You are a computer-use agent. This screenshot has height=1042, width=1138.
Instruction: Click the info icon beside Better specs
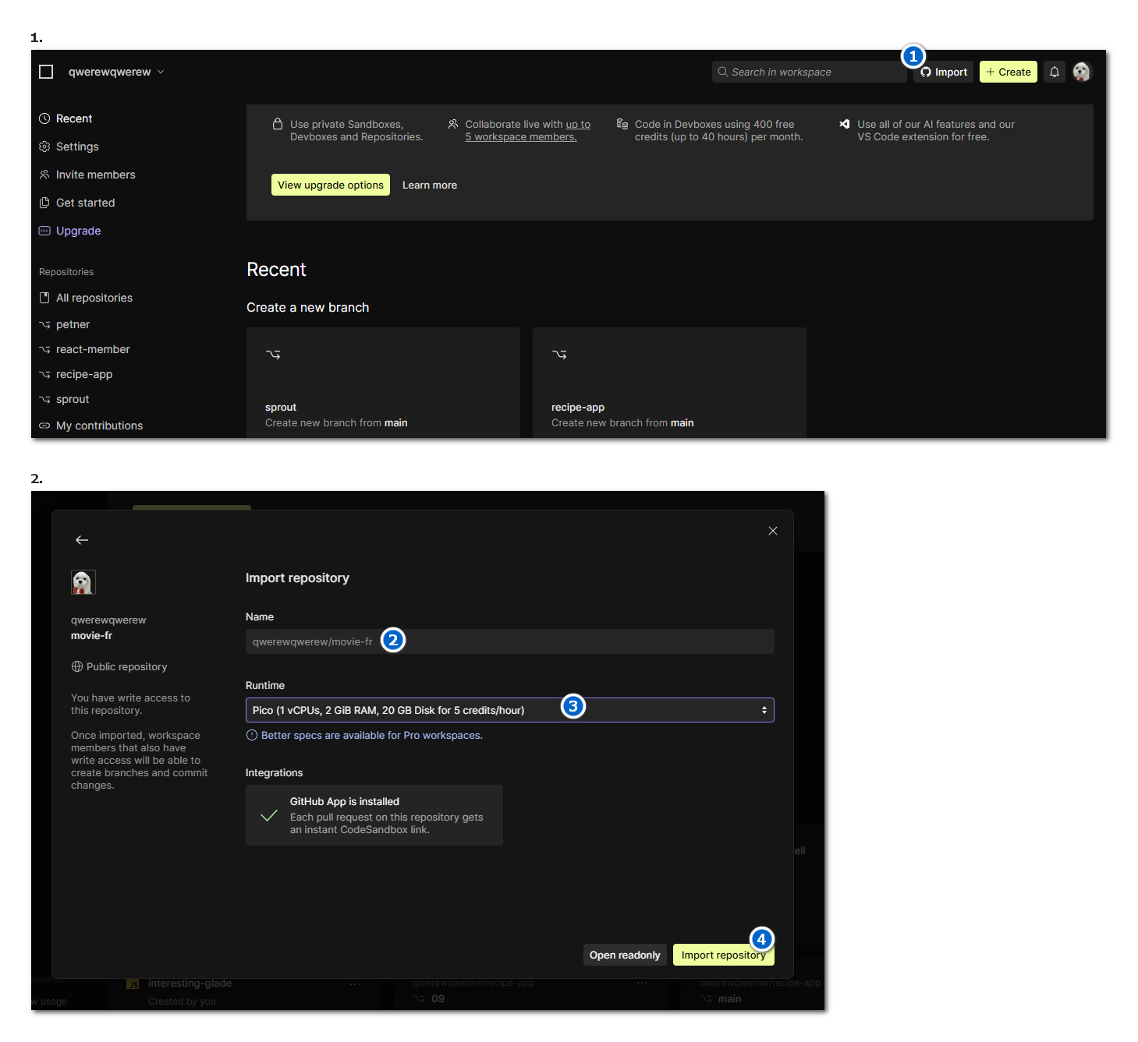click(x=252, y=736)
